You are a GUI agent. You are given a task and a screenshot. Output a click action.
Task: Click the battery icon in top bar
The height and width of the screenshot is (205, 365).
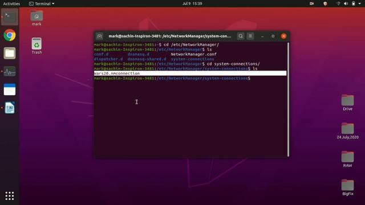click(x=354, y=3)
